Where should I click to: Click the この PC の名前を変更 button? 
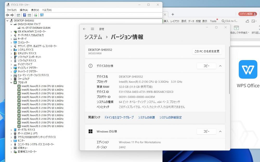[207, 51]
